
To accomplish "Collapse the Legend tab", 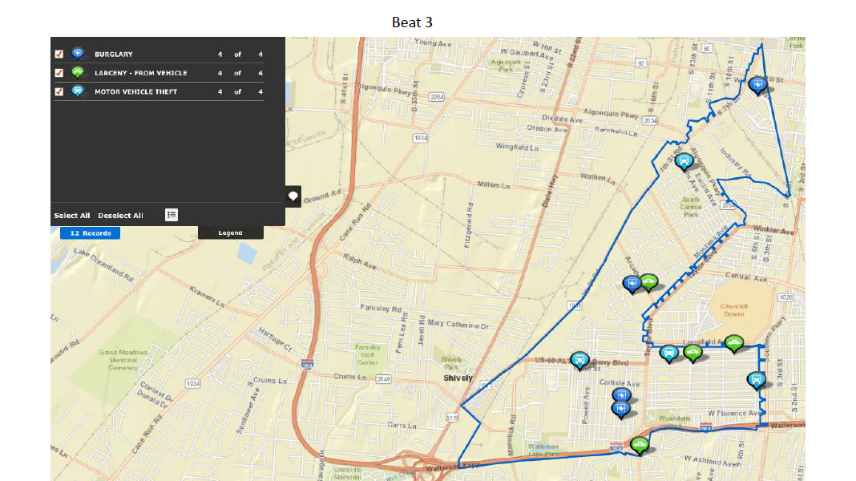I will coord(231,233).
